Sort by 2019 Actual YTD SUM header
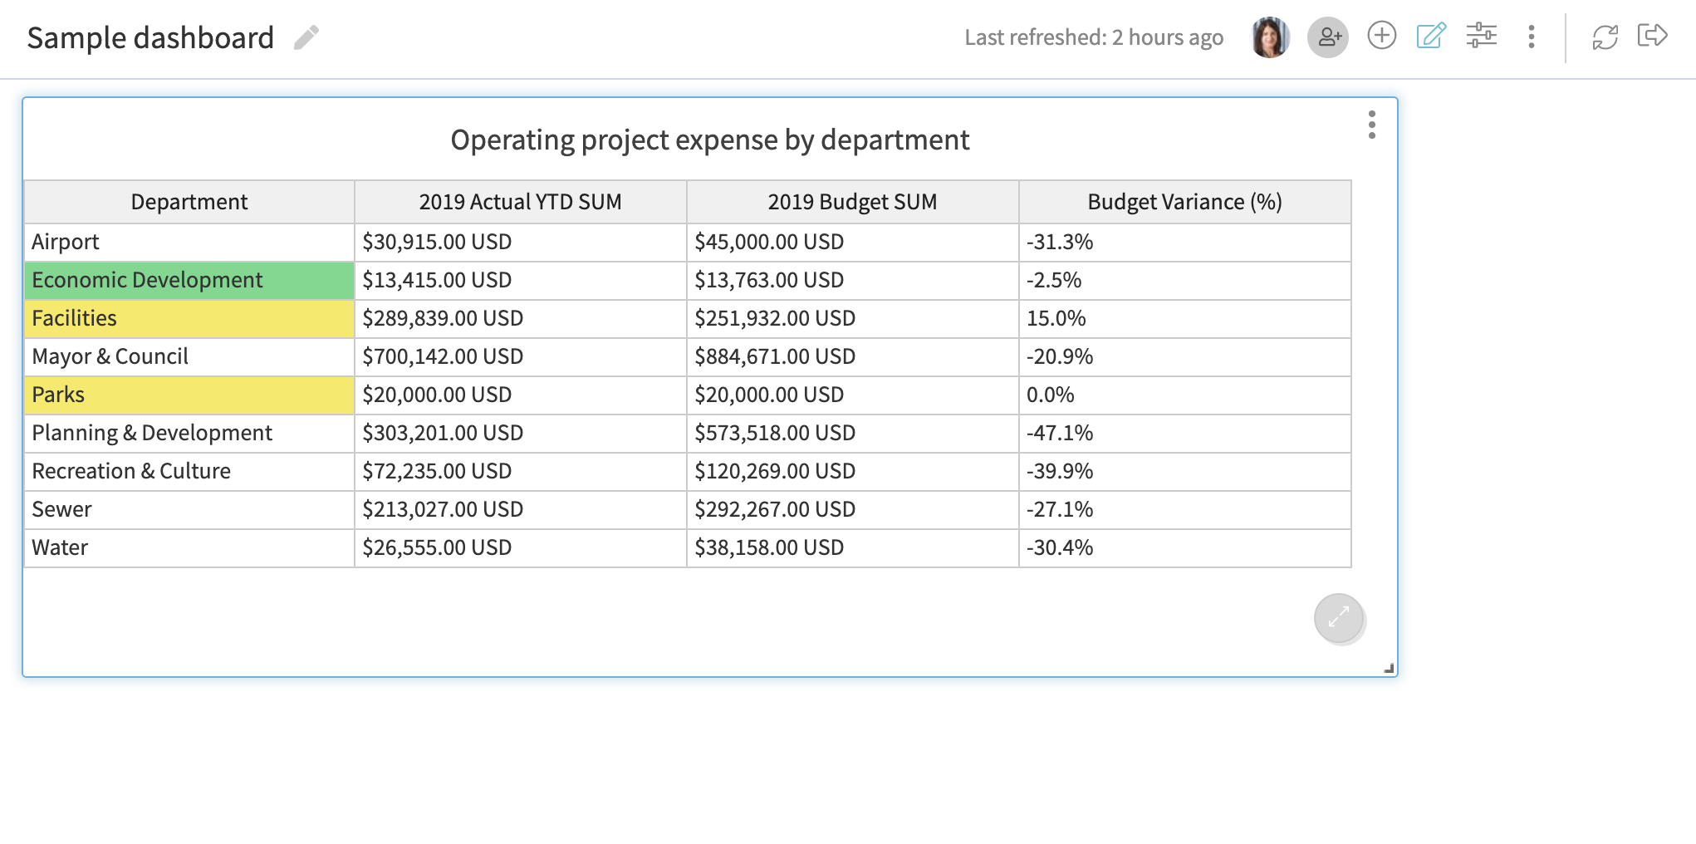 coord(521,202)
